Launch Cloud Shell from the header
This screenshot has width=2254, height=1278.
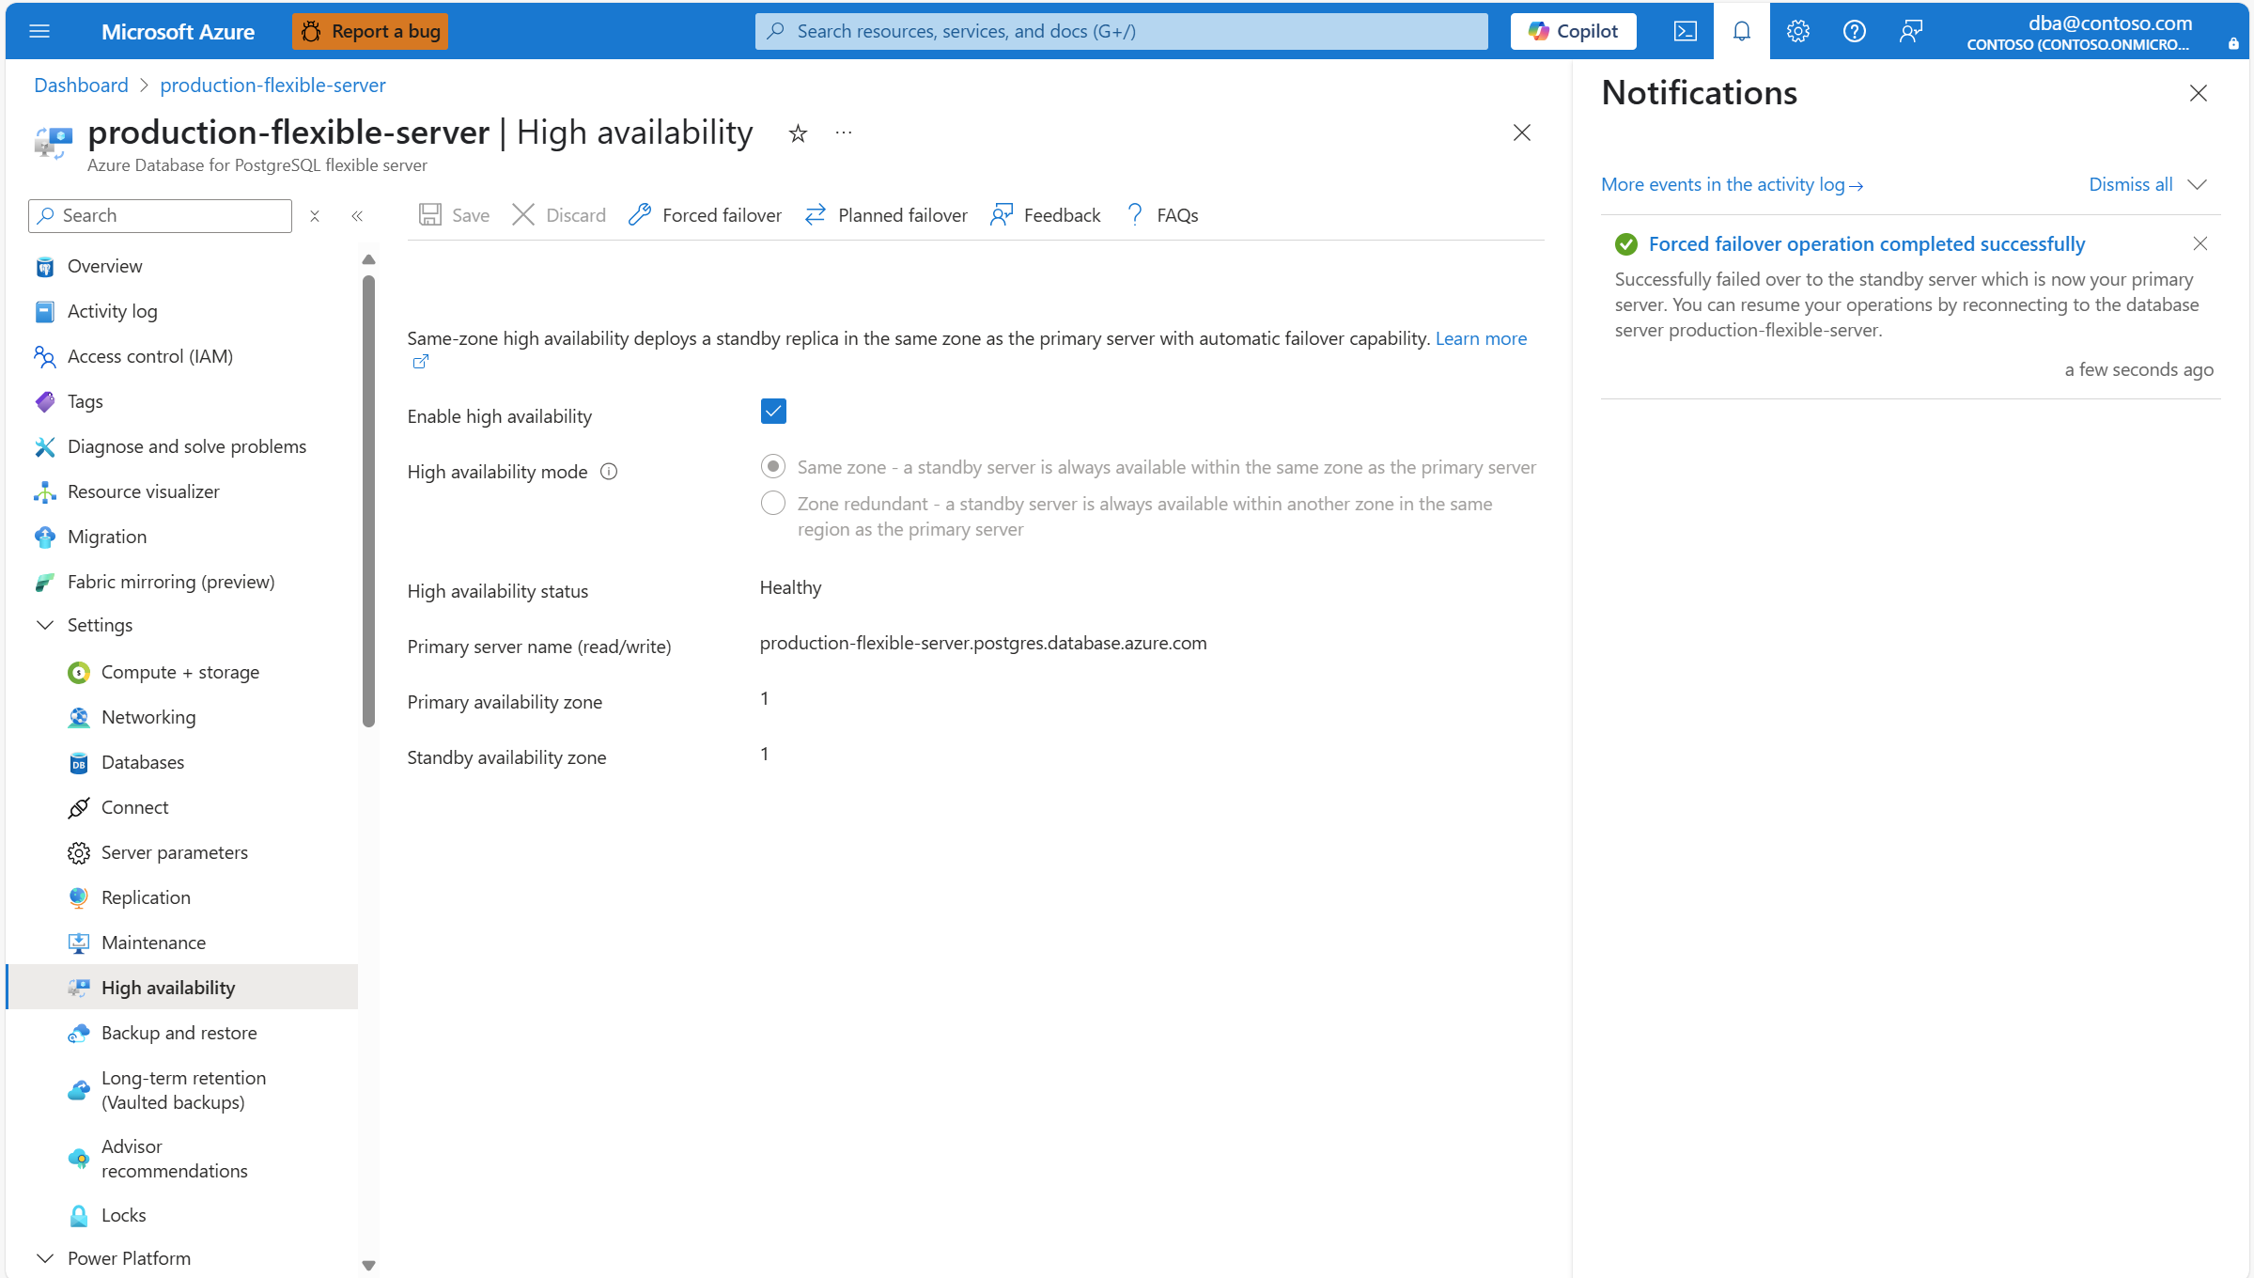(1686, 31)
